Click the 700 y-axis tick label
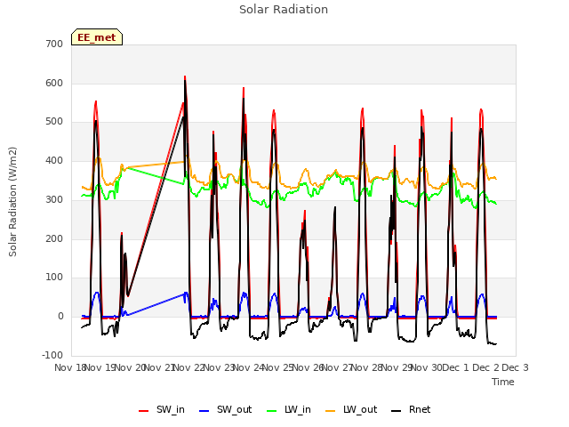This screenshot has height=427, width=569. pyautogui.click(x=54, y=44)
